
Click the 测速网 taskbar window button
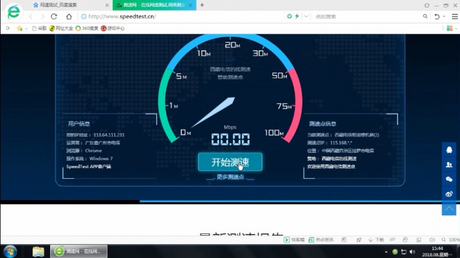point(79,252)
